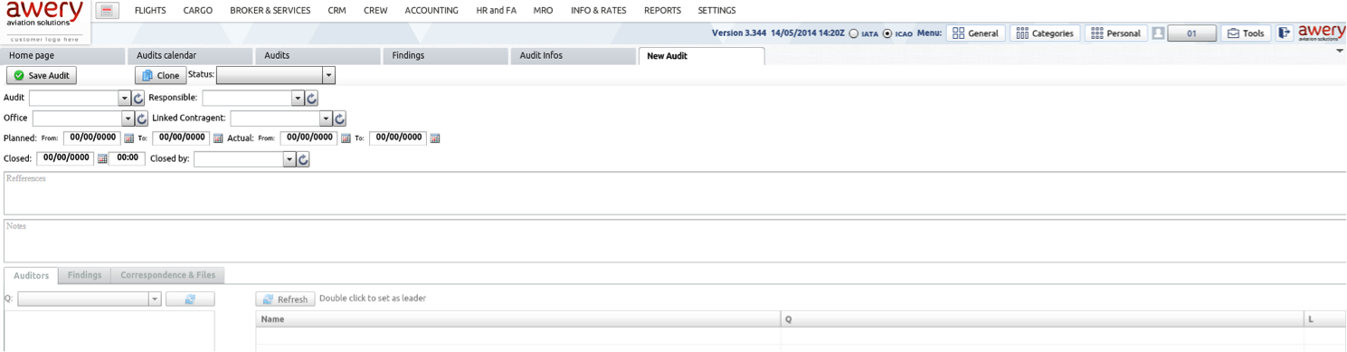Viewport: 1347px width, 352px height.
Task: Select the ICAO radio button
Action: tap(887, 33)
